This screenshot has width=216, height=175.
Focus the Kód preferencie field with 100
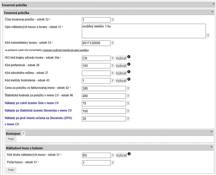(96, 66)
